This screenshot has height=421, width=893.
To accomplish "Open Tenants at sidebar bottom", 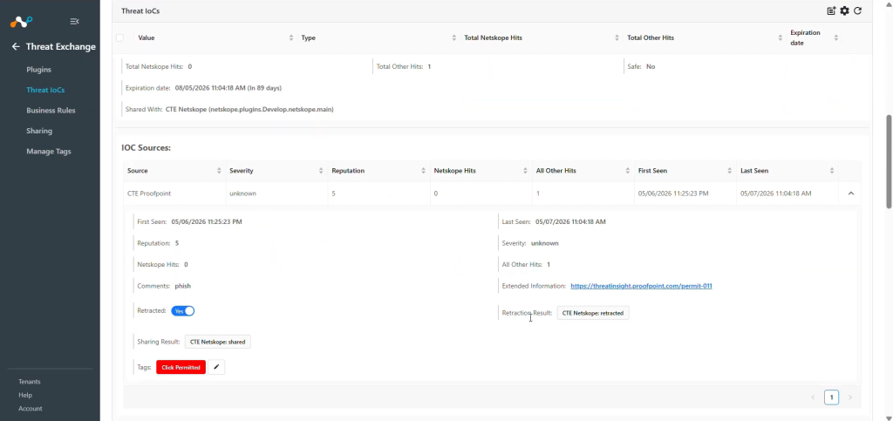I will [30, 382].
